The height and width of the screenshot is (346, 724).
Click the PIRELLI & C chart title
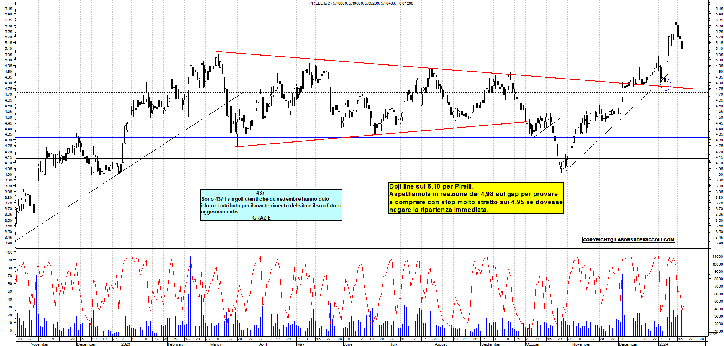pos(362,3)
